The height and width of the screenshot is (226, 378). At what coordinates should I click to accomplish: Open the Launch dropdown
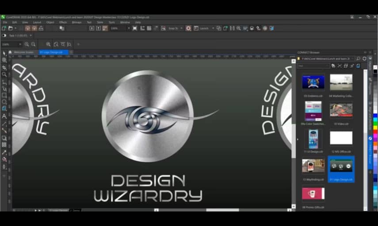click(213, 28)
